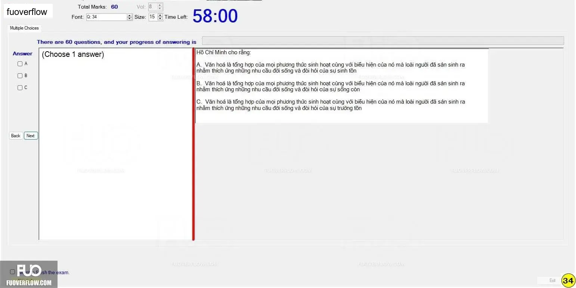Select the Multiple Choices tab
This screenshot has width=576, height=288.
[x=24, y=28]
